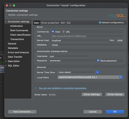Select Shell Commands in the sidebar
129x119 pixels.
pos(19,30)
